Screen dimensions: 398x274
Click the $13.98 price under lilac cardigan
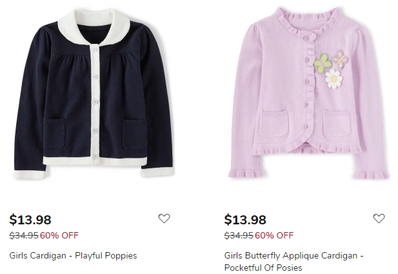coord(245,219)
